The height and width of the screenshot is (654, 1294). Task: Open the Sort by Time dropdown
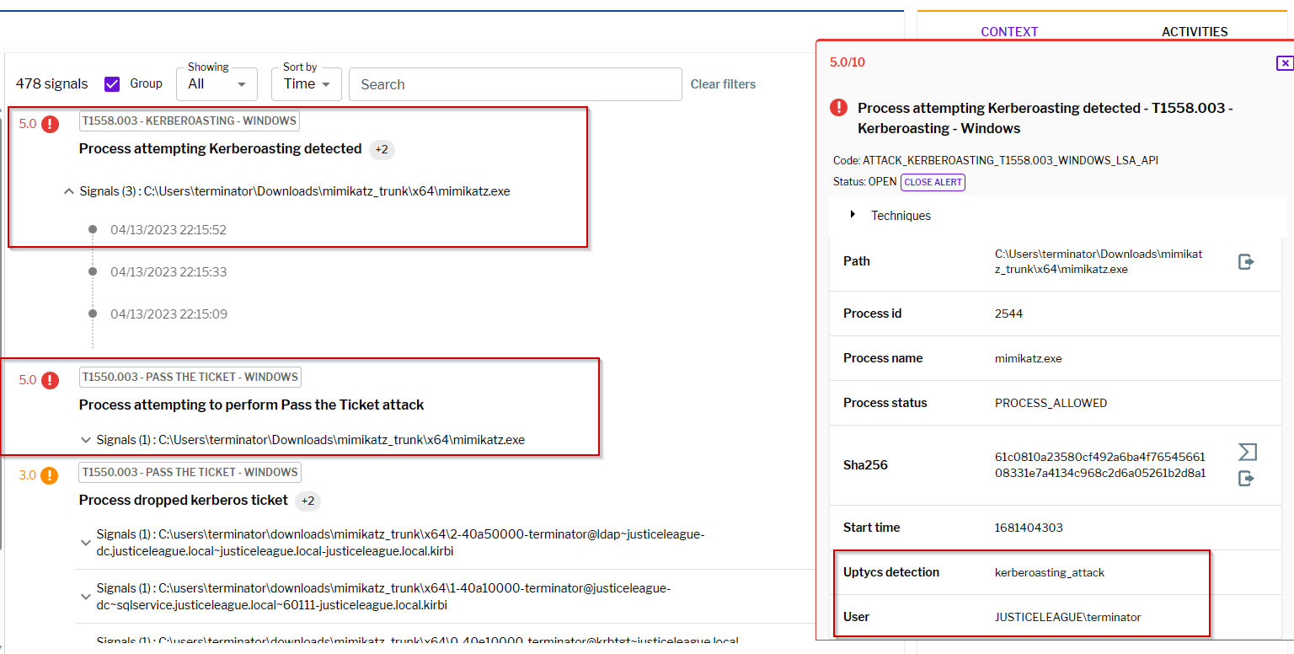pyautogui.click(x=306, y=84)
